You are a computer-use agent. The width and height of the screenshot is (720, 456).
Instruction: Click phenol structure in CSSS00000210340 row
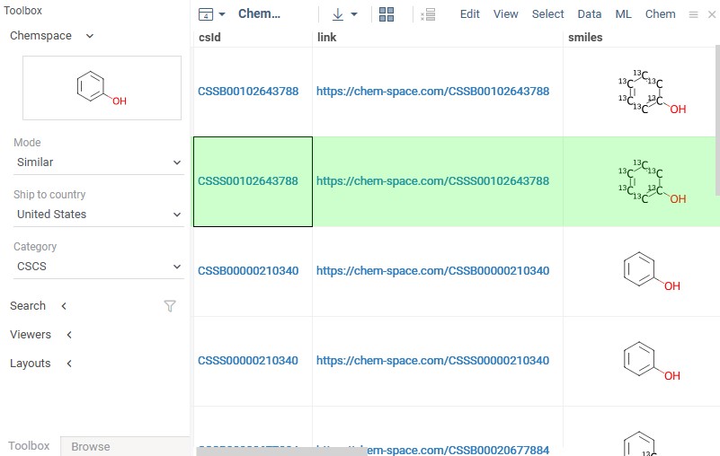coord(652,362)
